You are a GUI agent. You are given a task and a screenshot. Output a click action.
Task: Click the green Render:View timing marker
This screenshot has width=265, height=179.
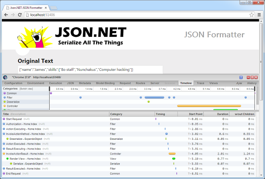173,159
